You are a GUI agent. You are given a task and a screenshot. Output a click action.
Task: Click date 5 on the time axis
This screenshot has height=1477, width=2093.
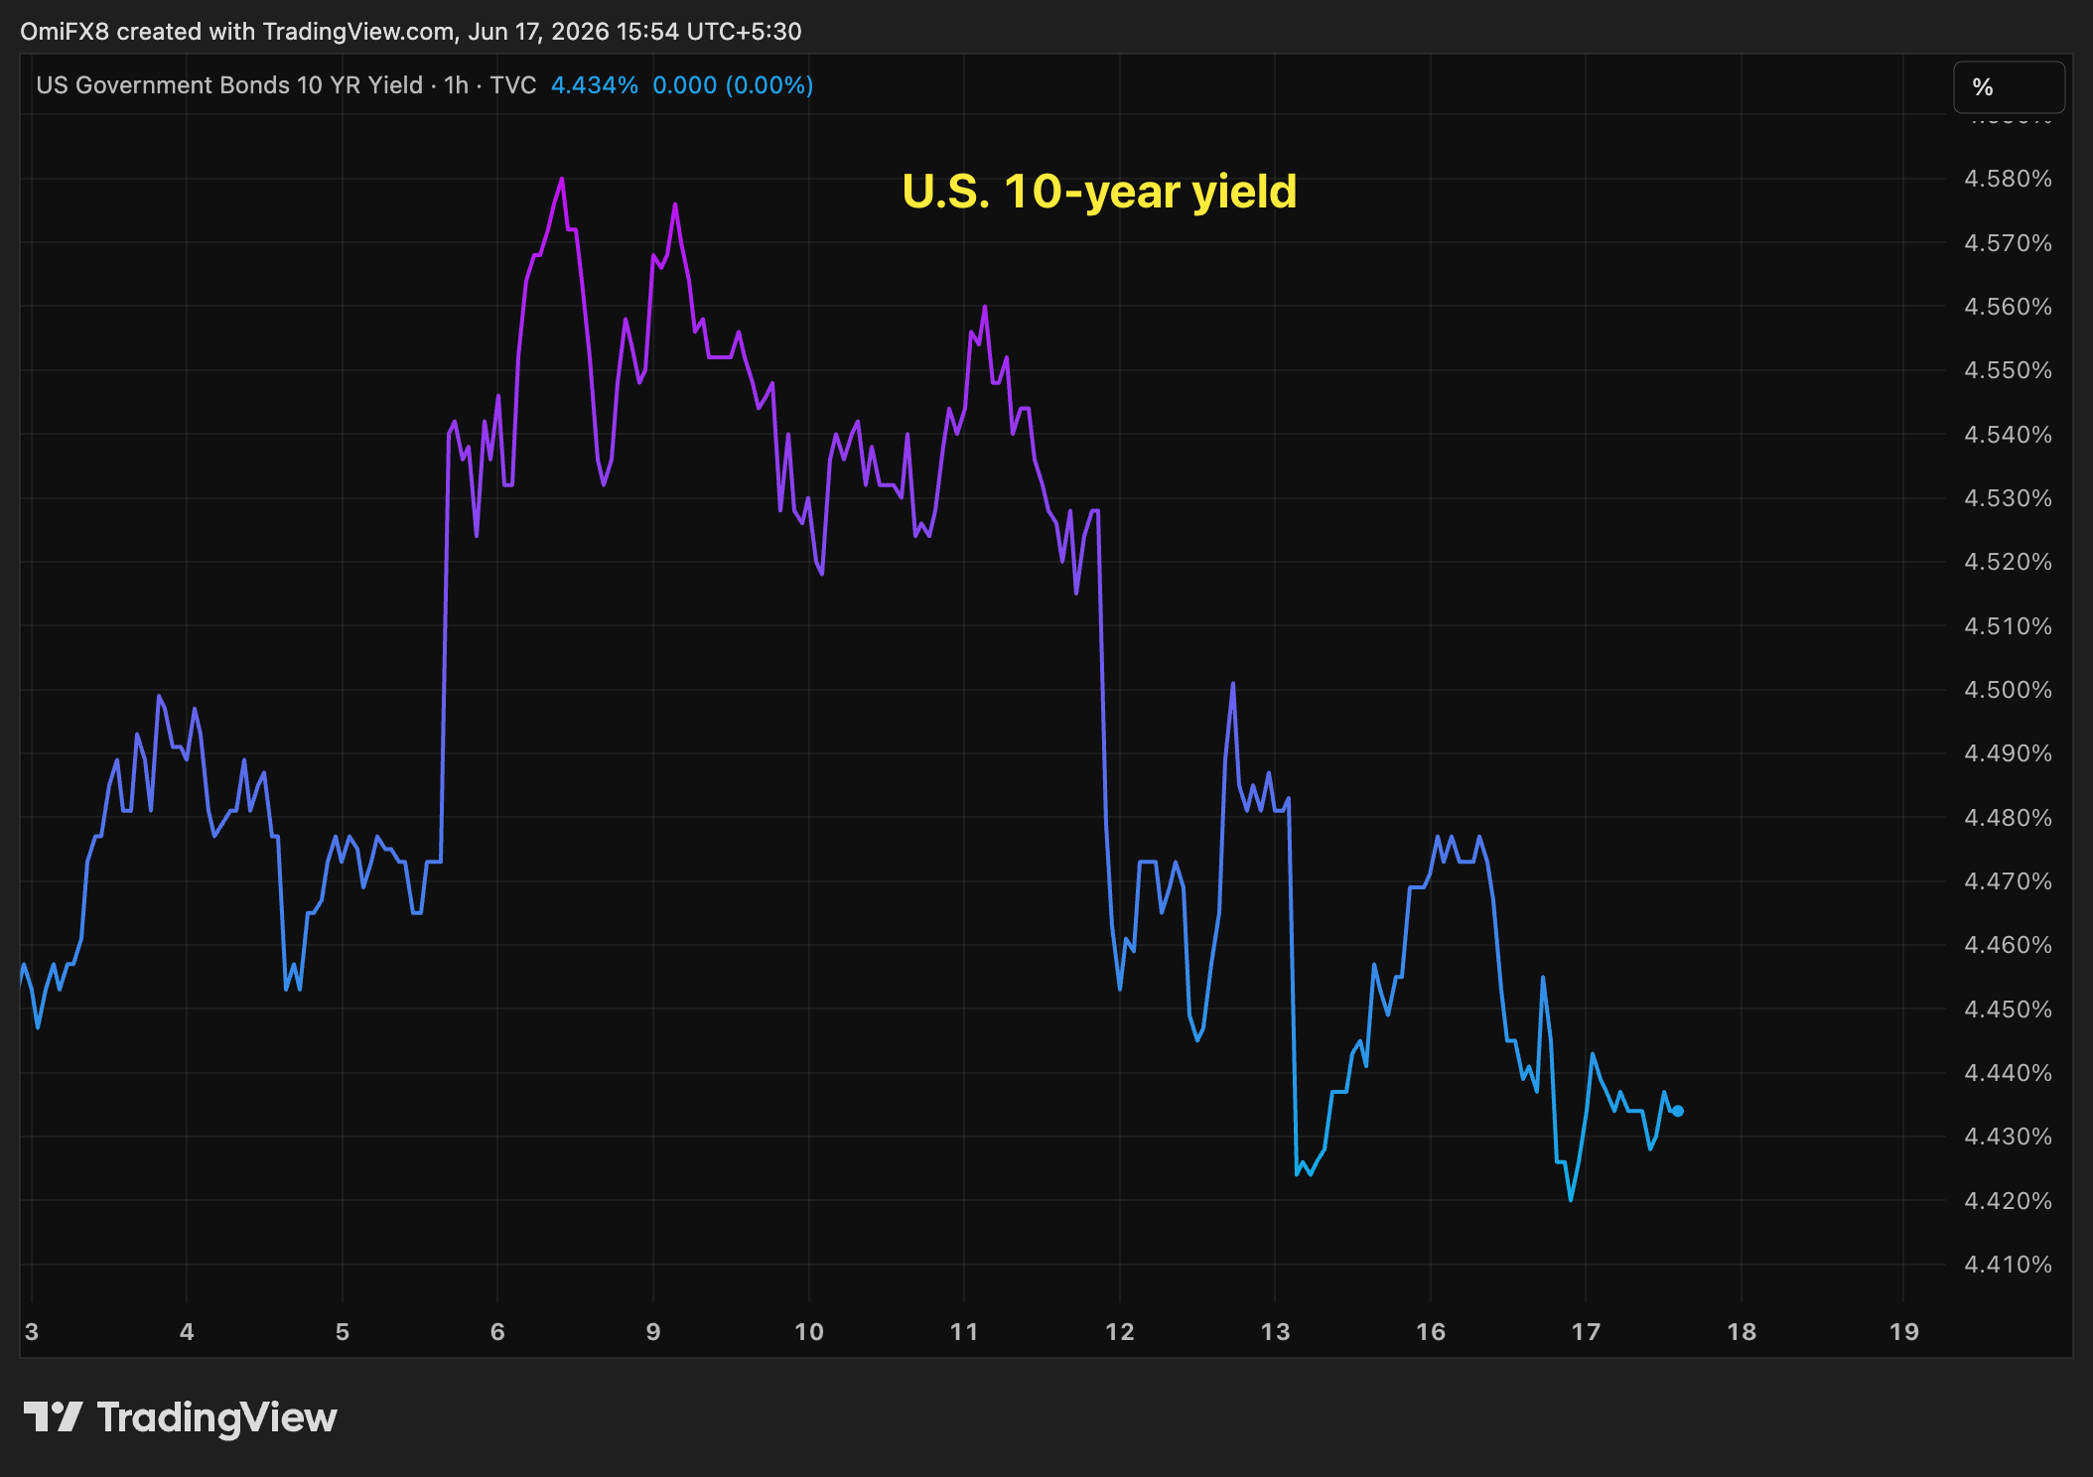tap(343, 1332)
